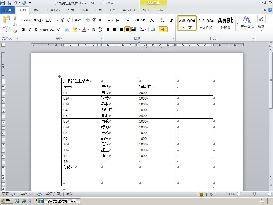Set Center paragraph alignment
273x205 pixels.
coord(115,29)
